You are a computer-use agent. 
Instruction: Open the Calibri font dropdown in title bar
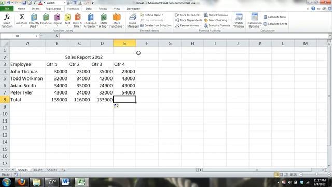pos(65,3)
